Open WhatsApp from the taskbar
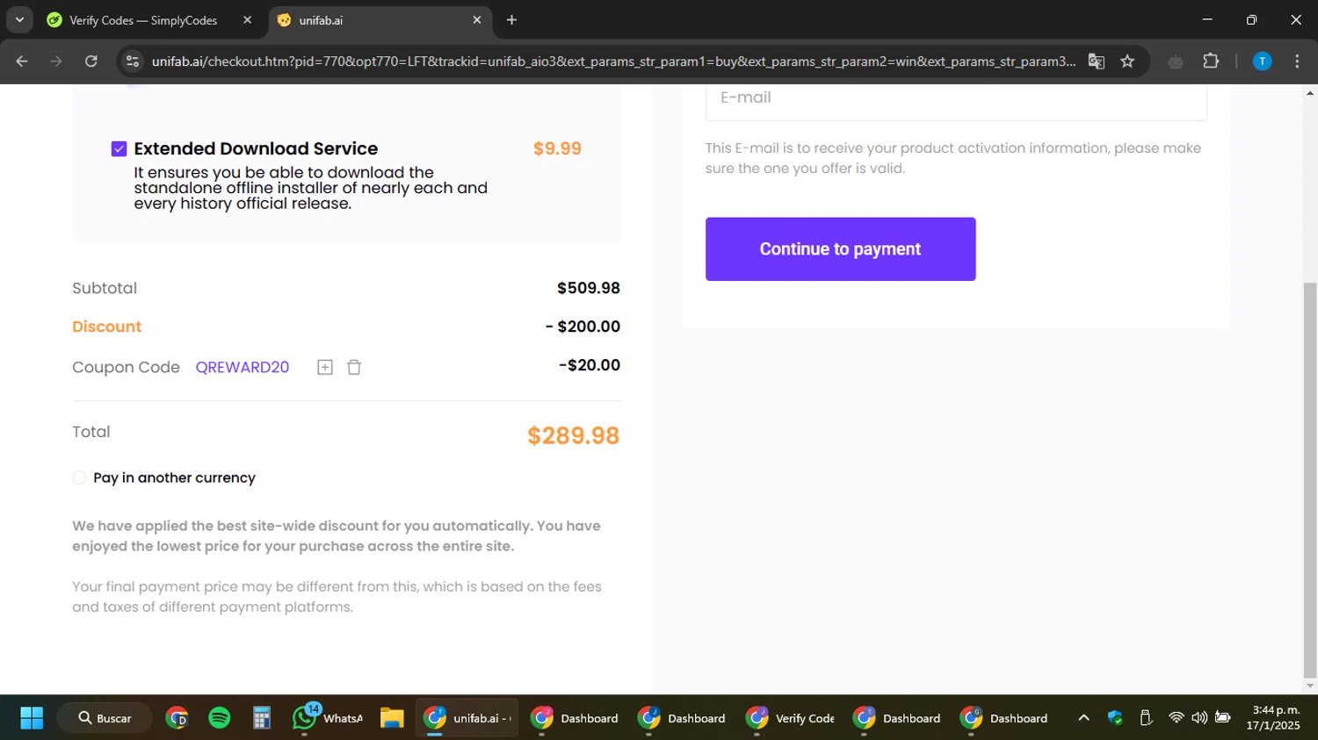This screenshot has width=1318, height=740. [328, 718]
